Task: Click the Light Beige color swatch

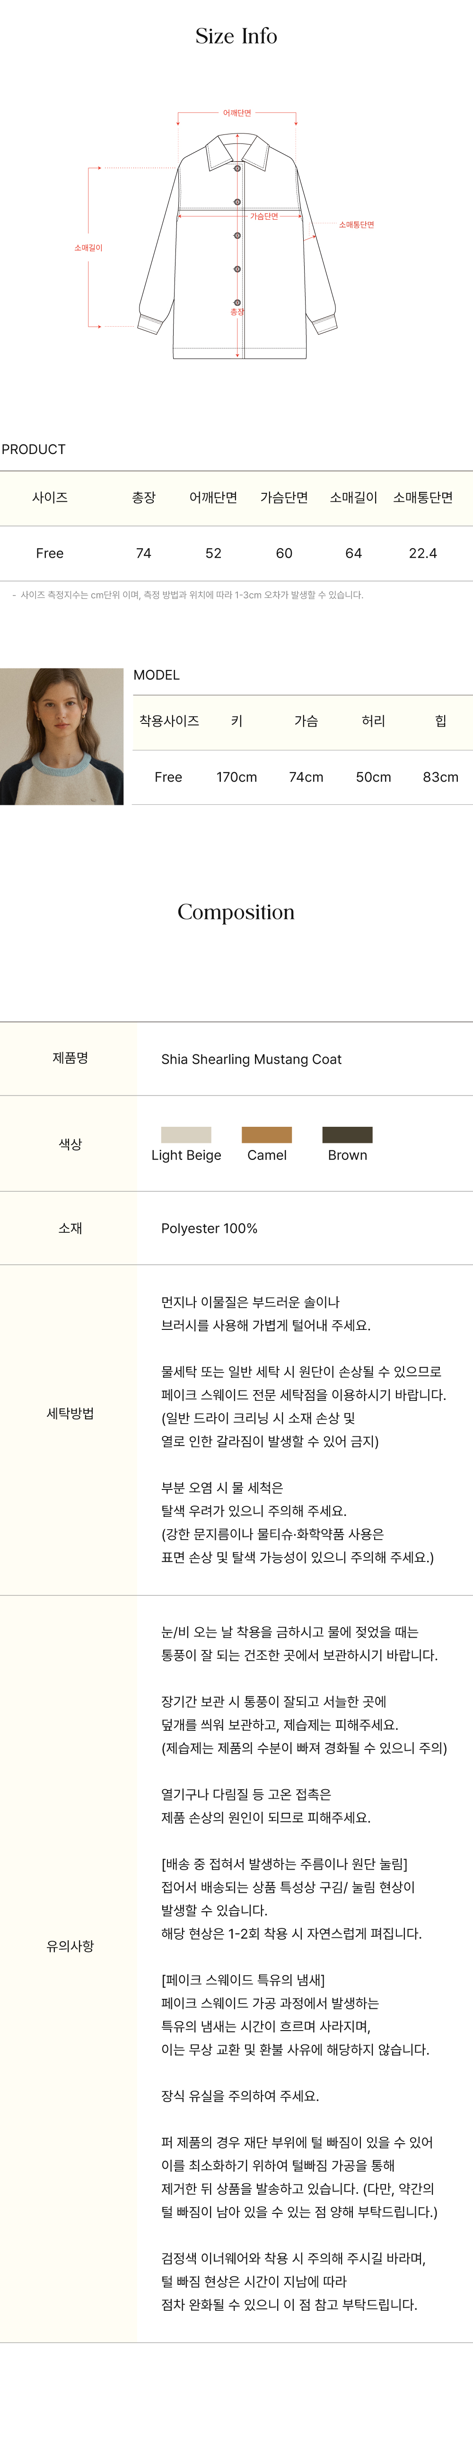Action: pos(186,1135)
